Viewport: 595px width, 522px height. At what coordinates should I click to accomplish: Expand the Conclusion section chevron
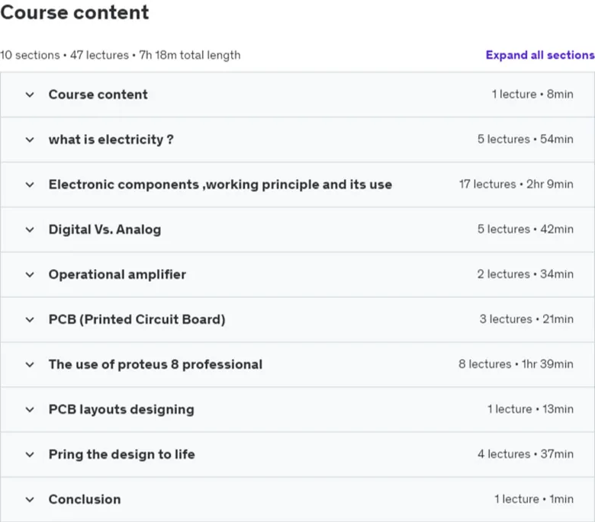(x=30, y=500)
